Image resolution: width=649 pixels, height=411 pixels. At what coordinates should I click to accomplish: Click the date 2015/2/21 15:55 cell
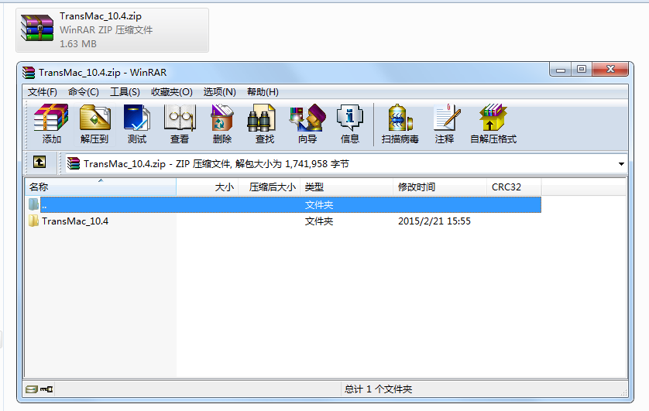434,221
